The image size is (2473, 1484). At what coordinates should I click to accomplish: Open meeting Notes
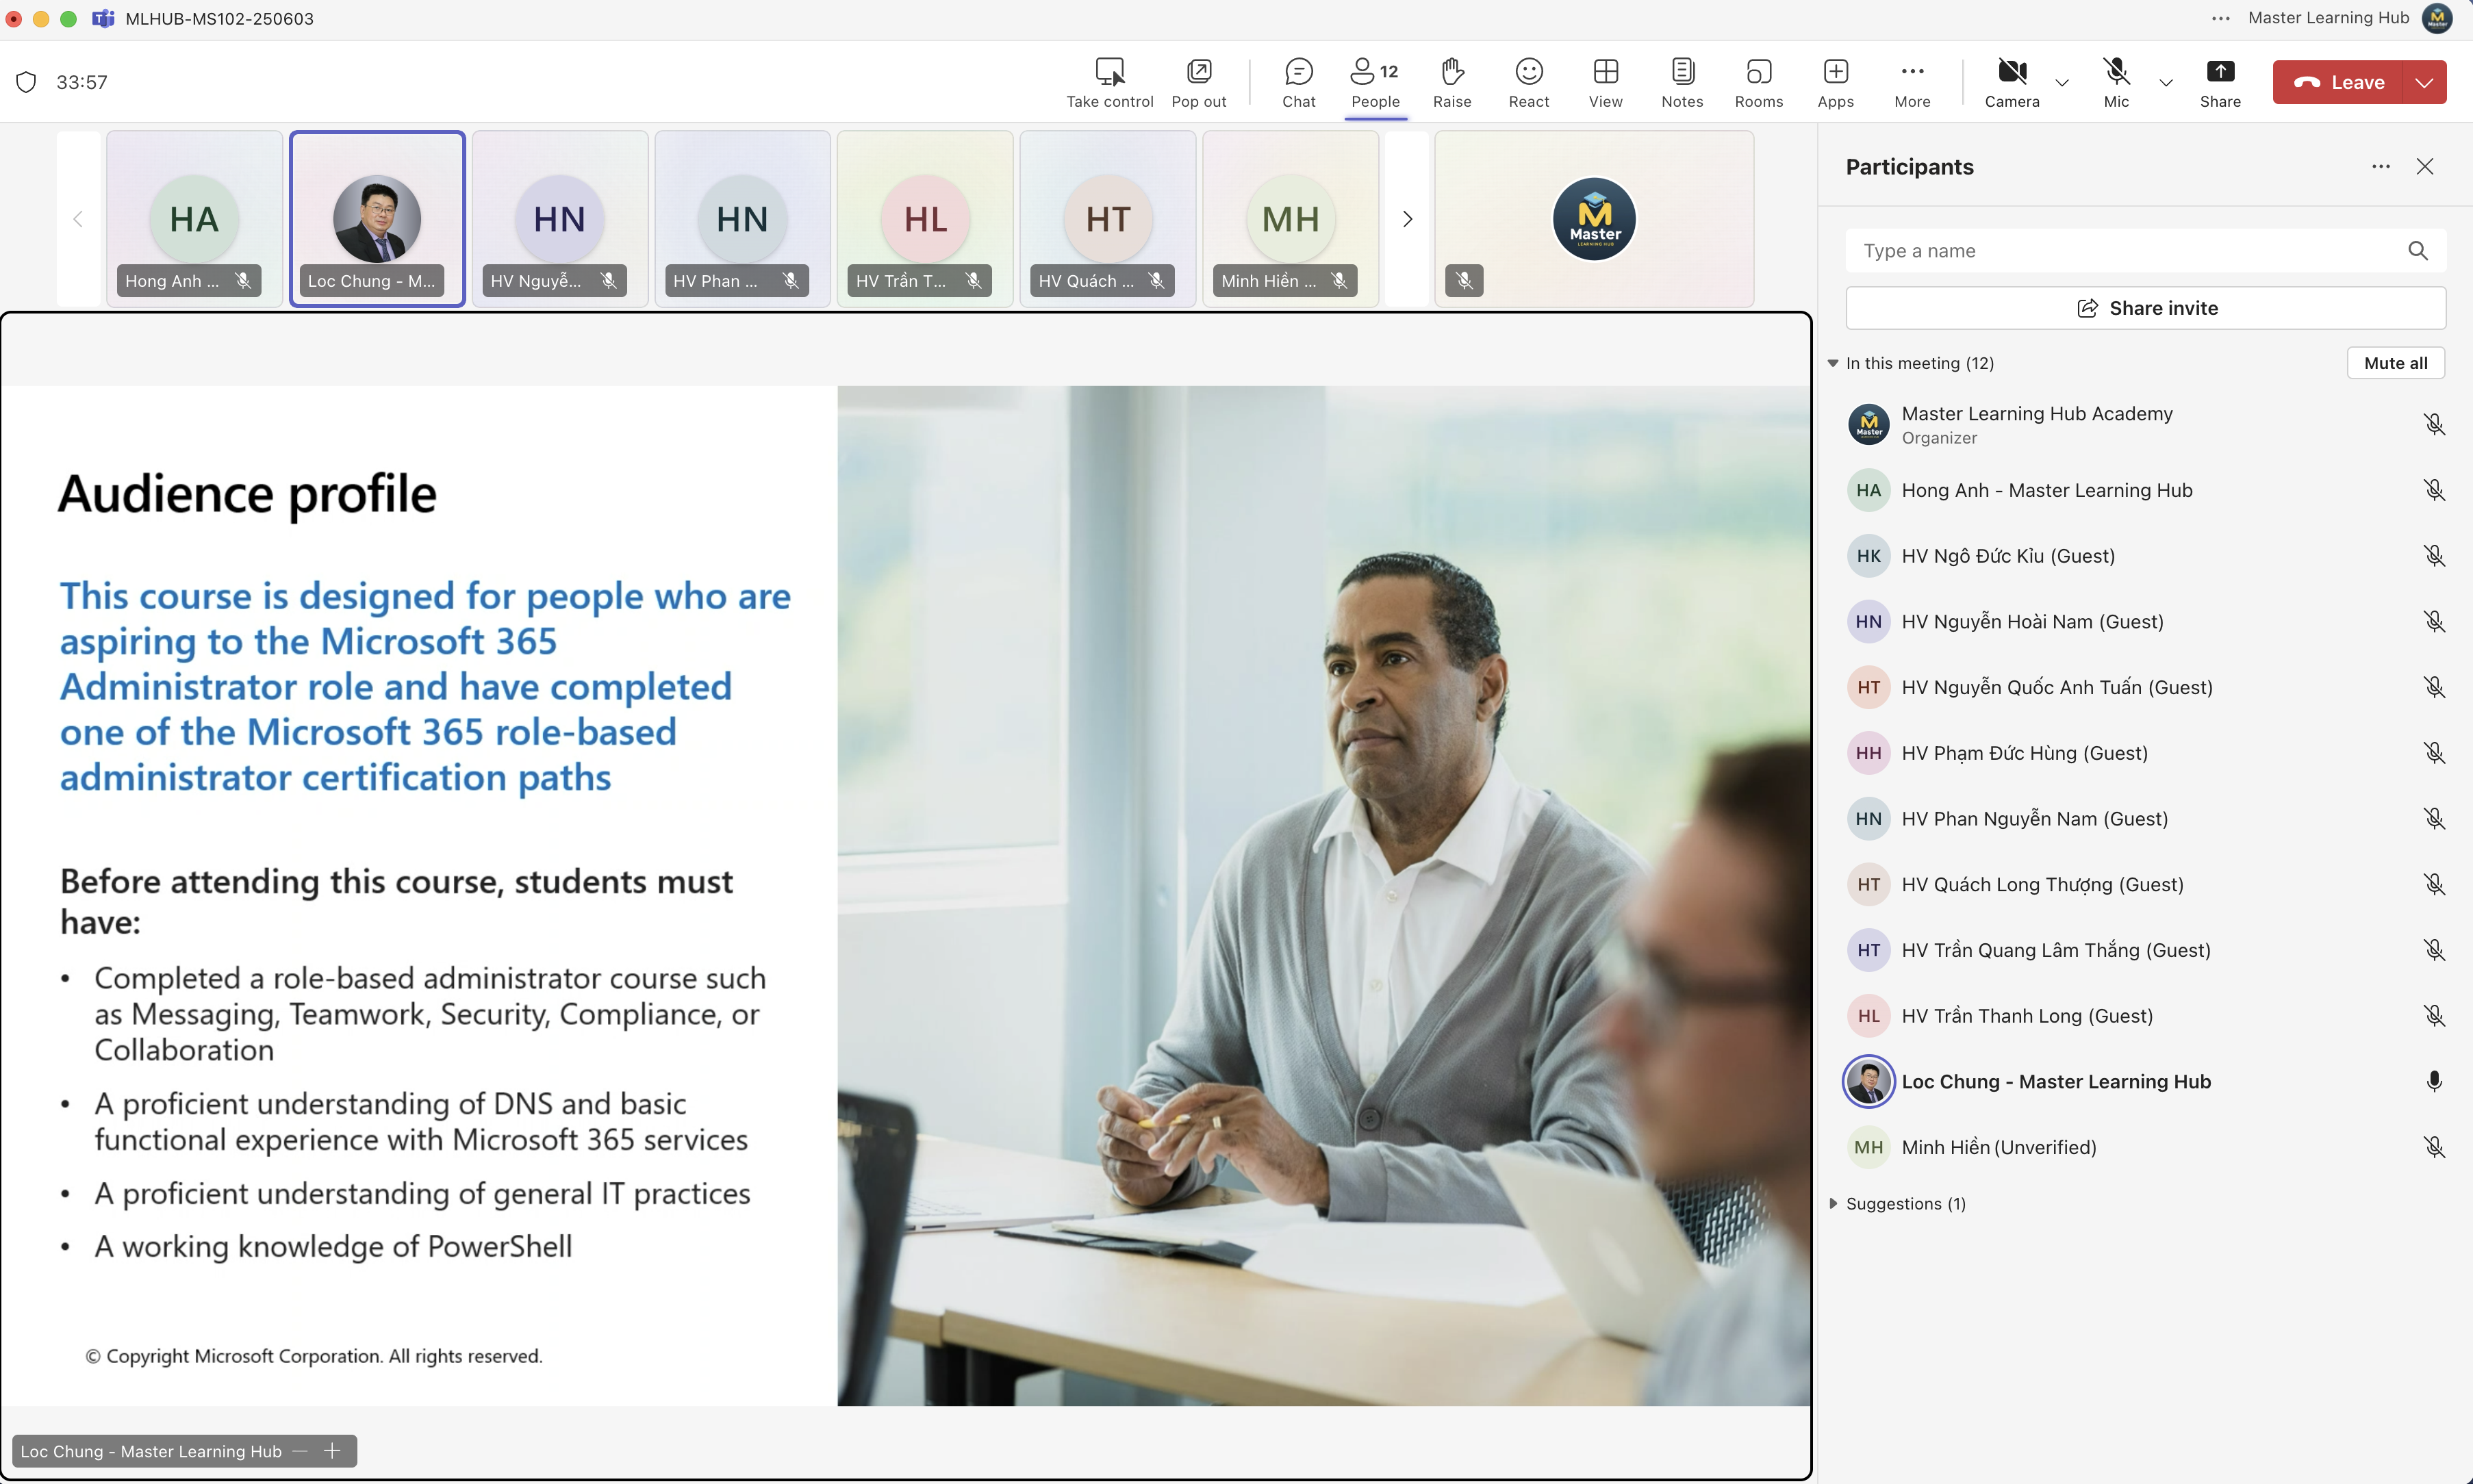tap(1682, 83)
